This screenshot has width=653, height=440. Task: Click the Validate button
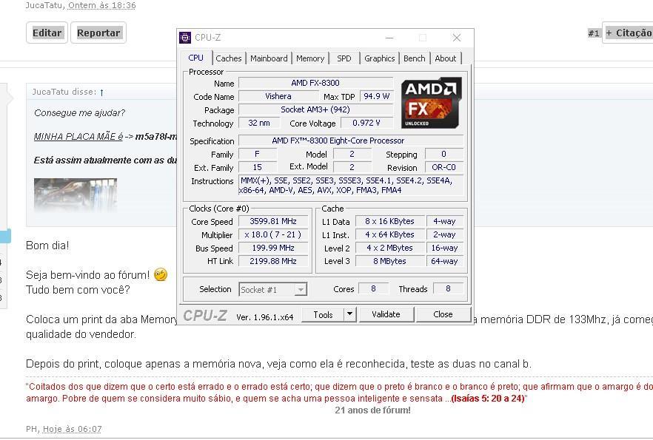point(386,314)
